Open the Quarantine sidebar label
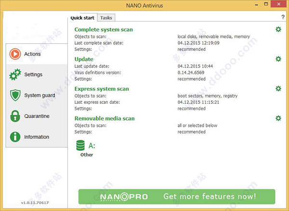 [x=37, y=116]
